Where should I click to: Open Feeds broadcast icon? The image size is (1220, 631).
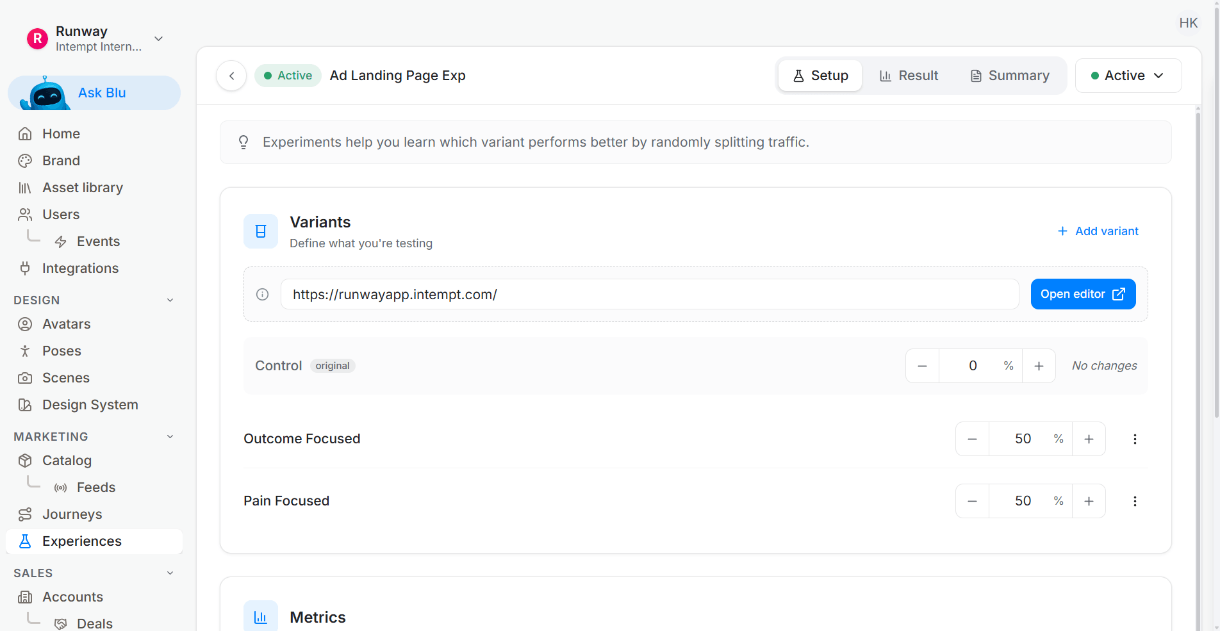[61, 488]
